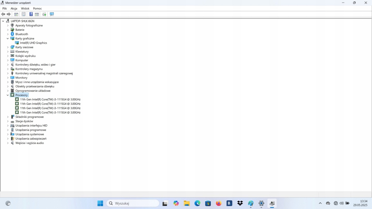Open the widgets icon at the taskbar's left end
The width and height of the screenshot is (372, 209).
(x=8, y=203)
